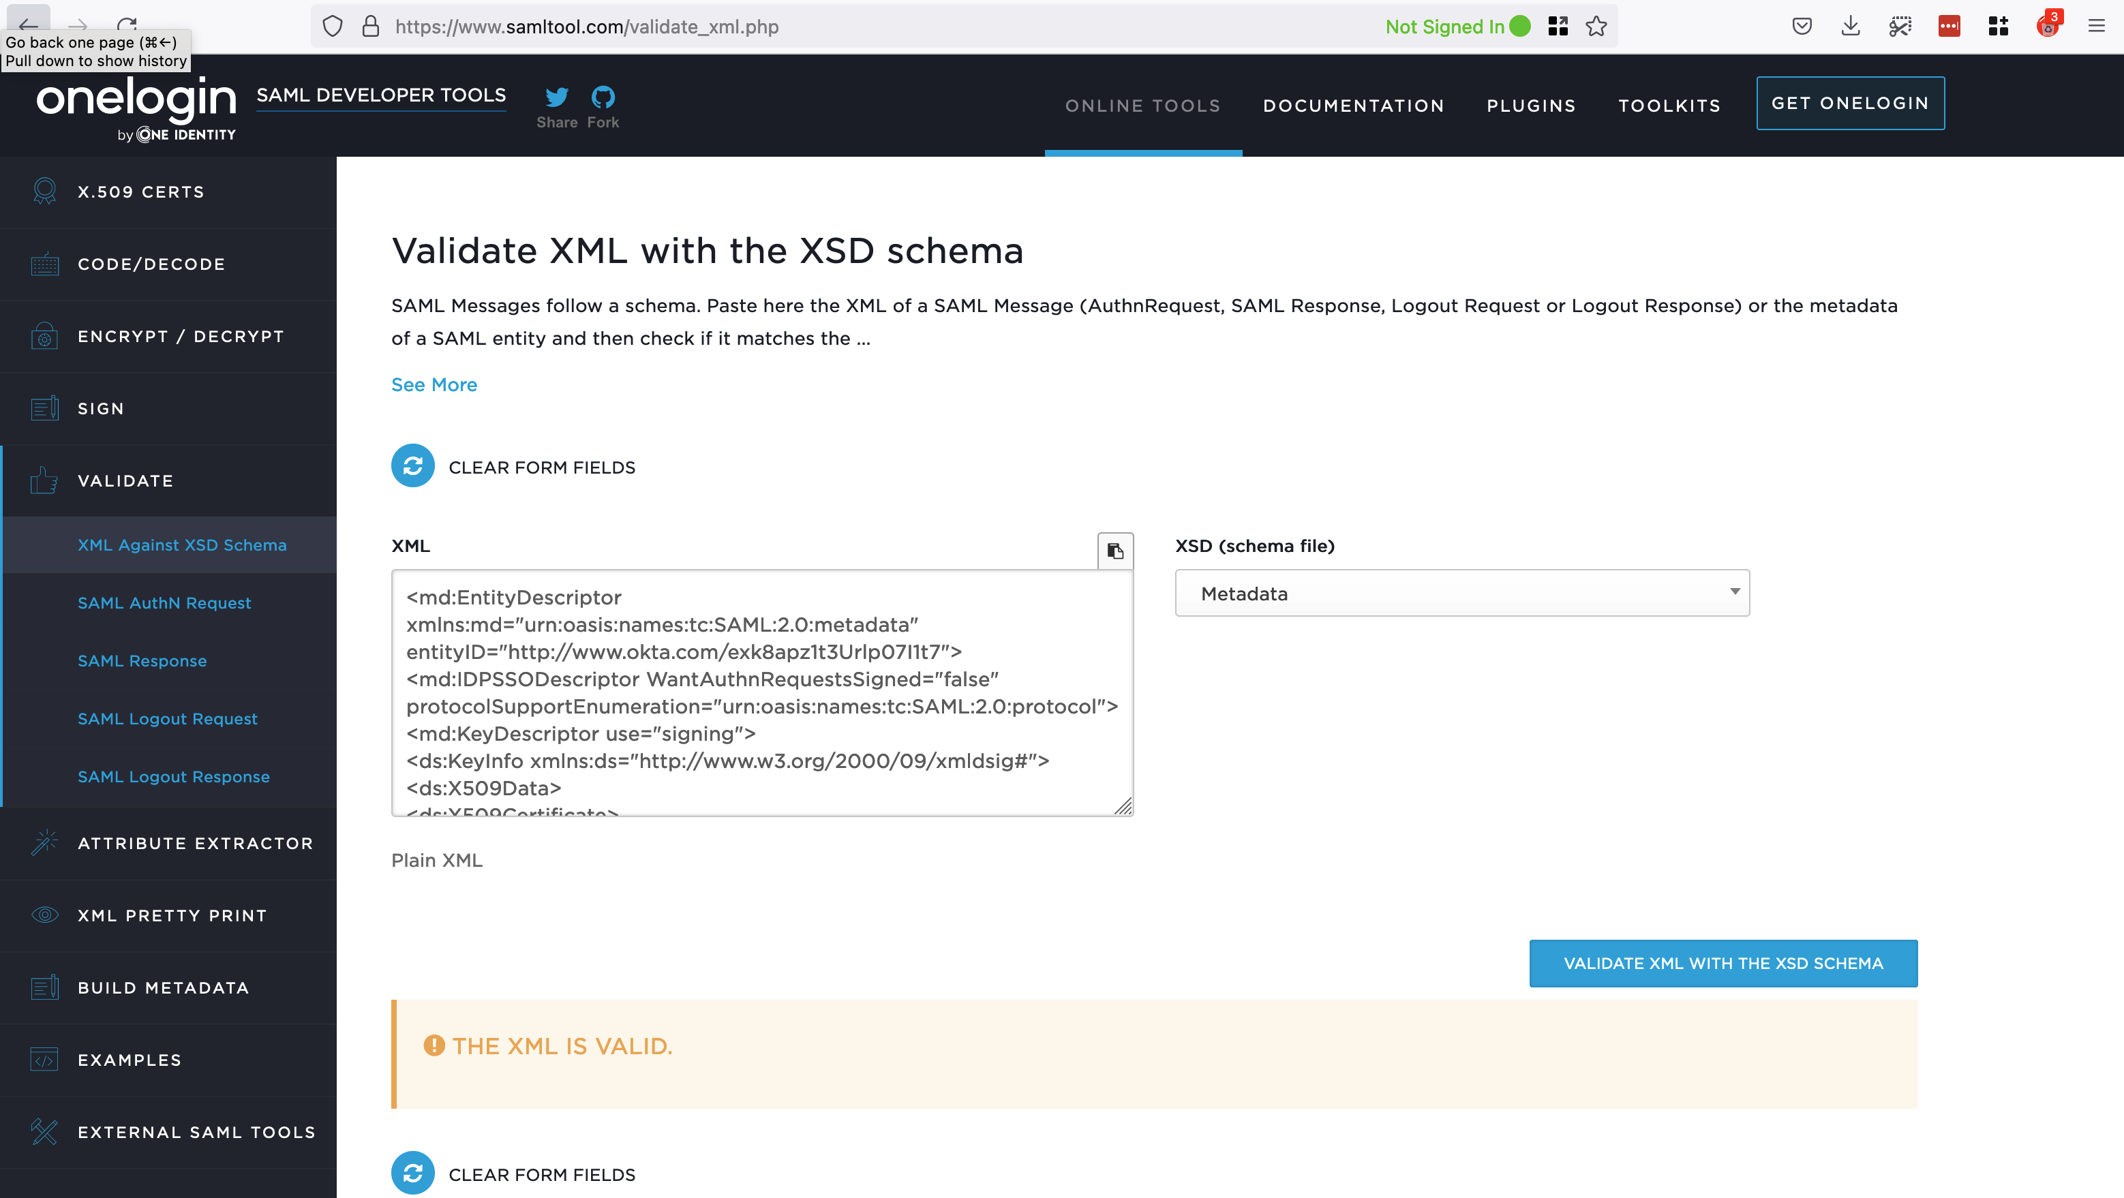Open the downloads arrow icon
This screenshot has width=2124, height=1198.
pos(1850,27)
